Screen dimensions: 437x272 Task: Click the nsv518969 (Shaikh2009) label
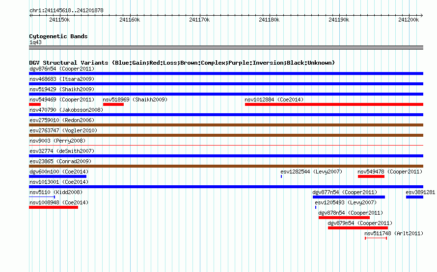(135, 99)
